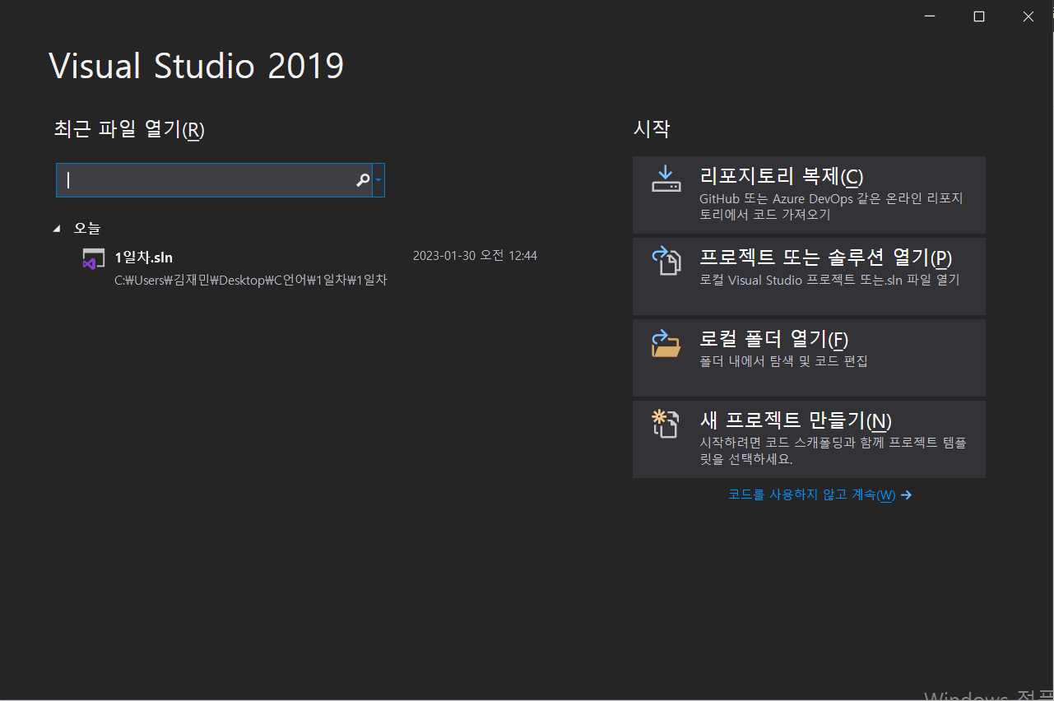Click the arrow next to continue without code
Viewport: 1054px width, 701px height.
point(906,494)
